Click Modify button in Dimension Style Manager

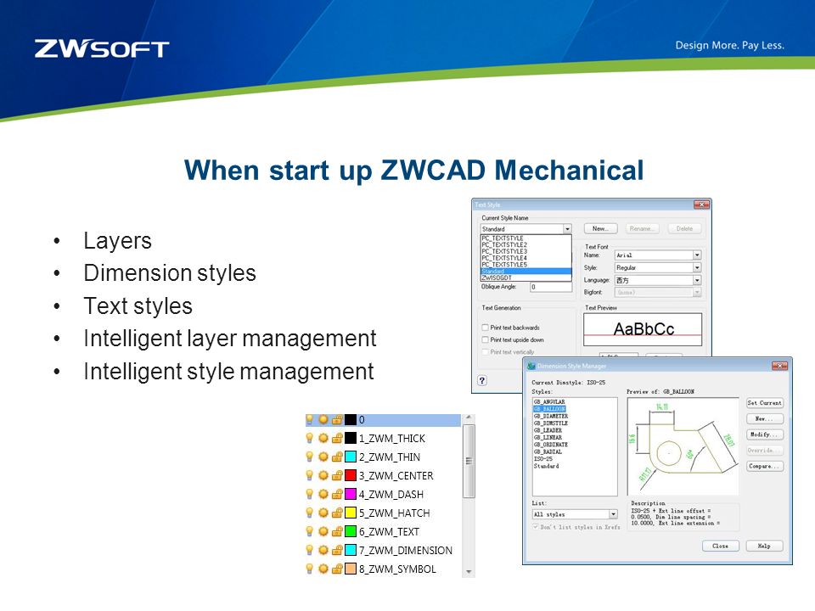coord(764,434)
